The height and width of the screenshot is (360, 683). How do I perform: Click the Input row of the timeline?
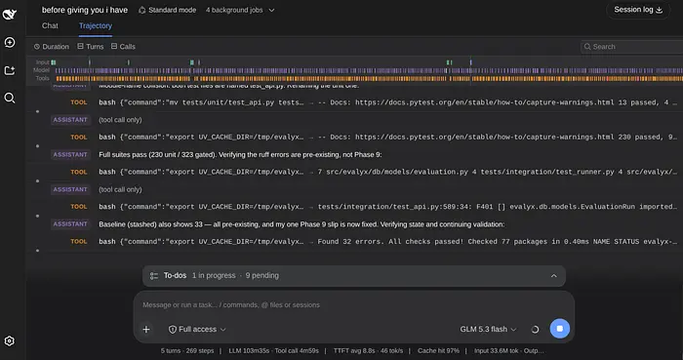point(358,62)
